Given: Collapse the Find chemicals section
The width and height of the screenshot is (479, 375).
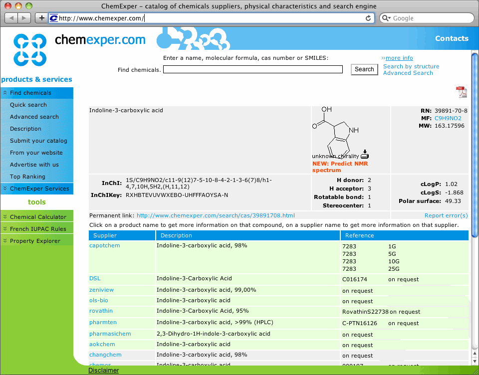Looking at the screenshot, I should tap(30, 93).
